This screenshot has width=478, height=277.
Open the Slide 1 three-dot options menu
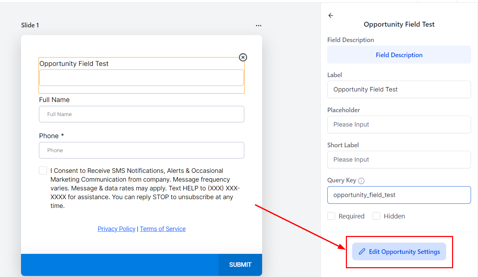point(259,26)
